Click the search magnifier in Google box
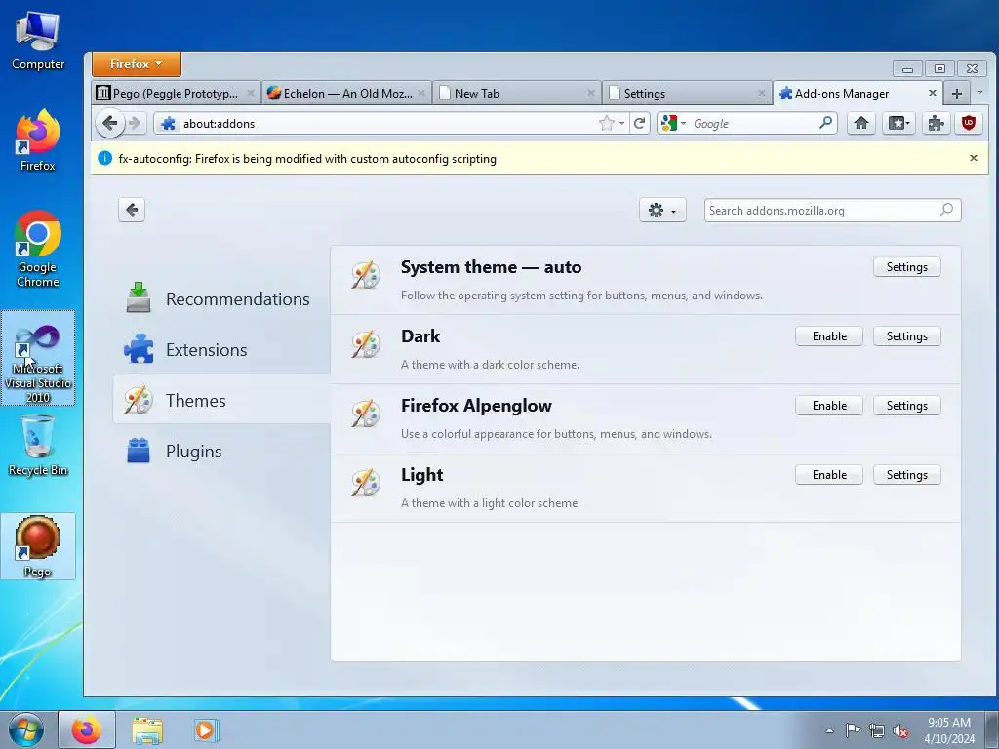Viewport: 999px width, 749px height. (x=825, y=122)
